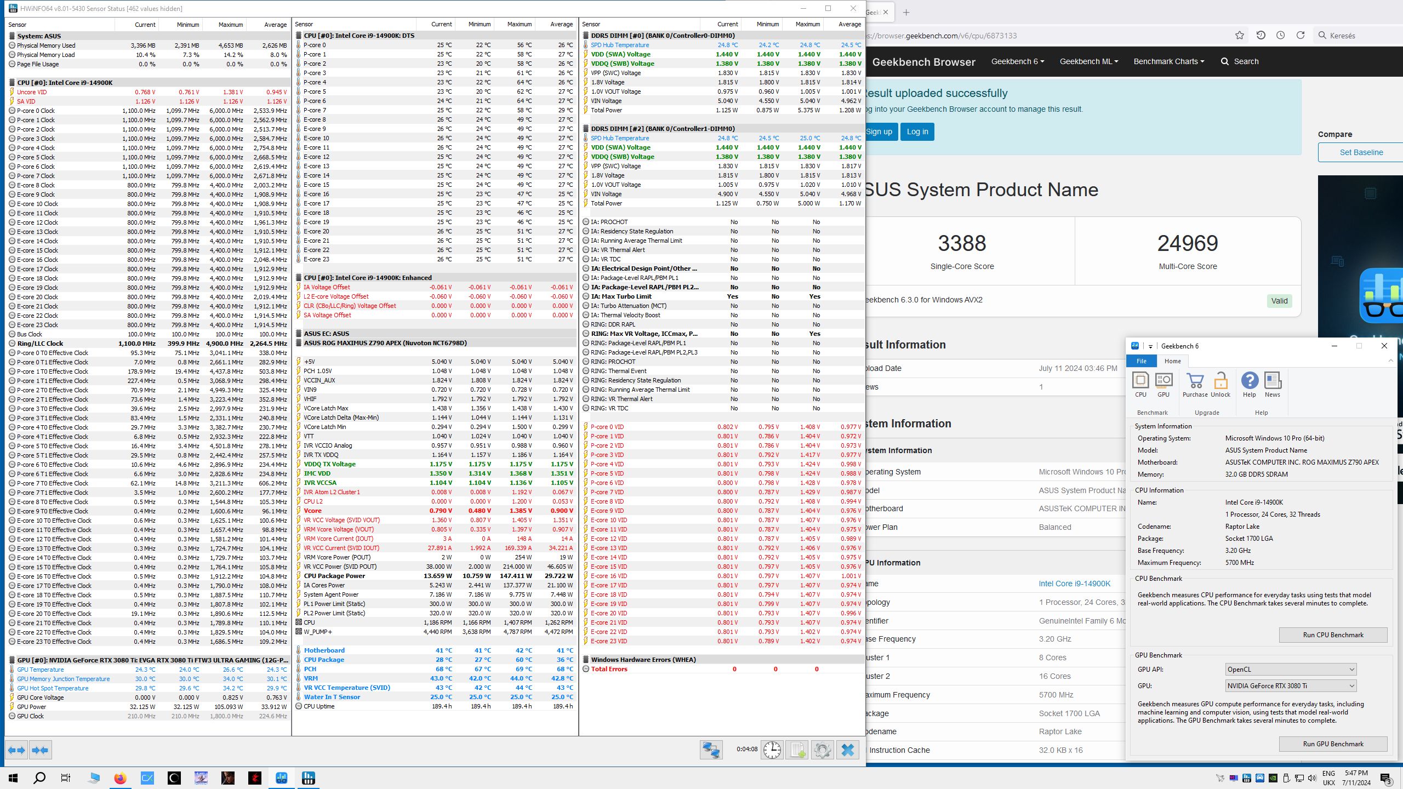
Task: Open HWiNFO sensor settings gear
Action: 822,750
